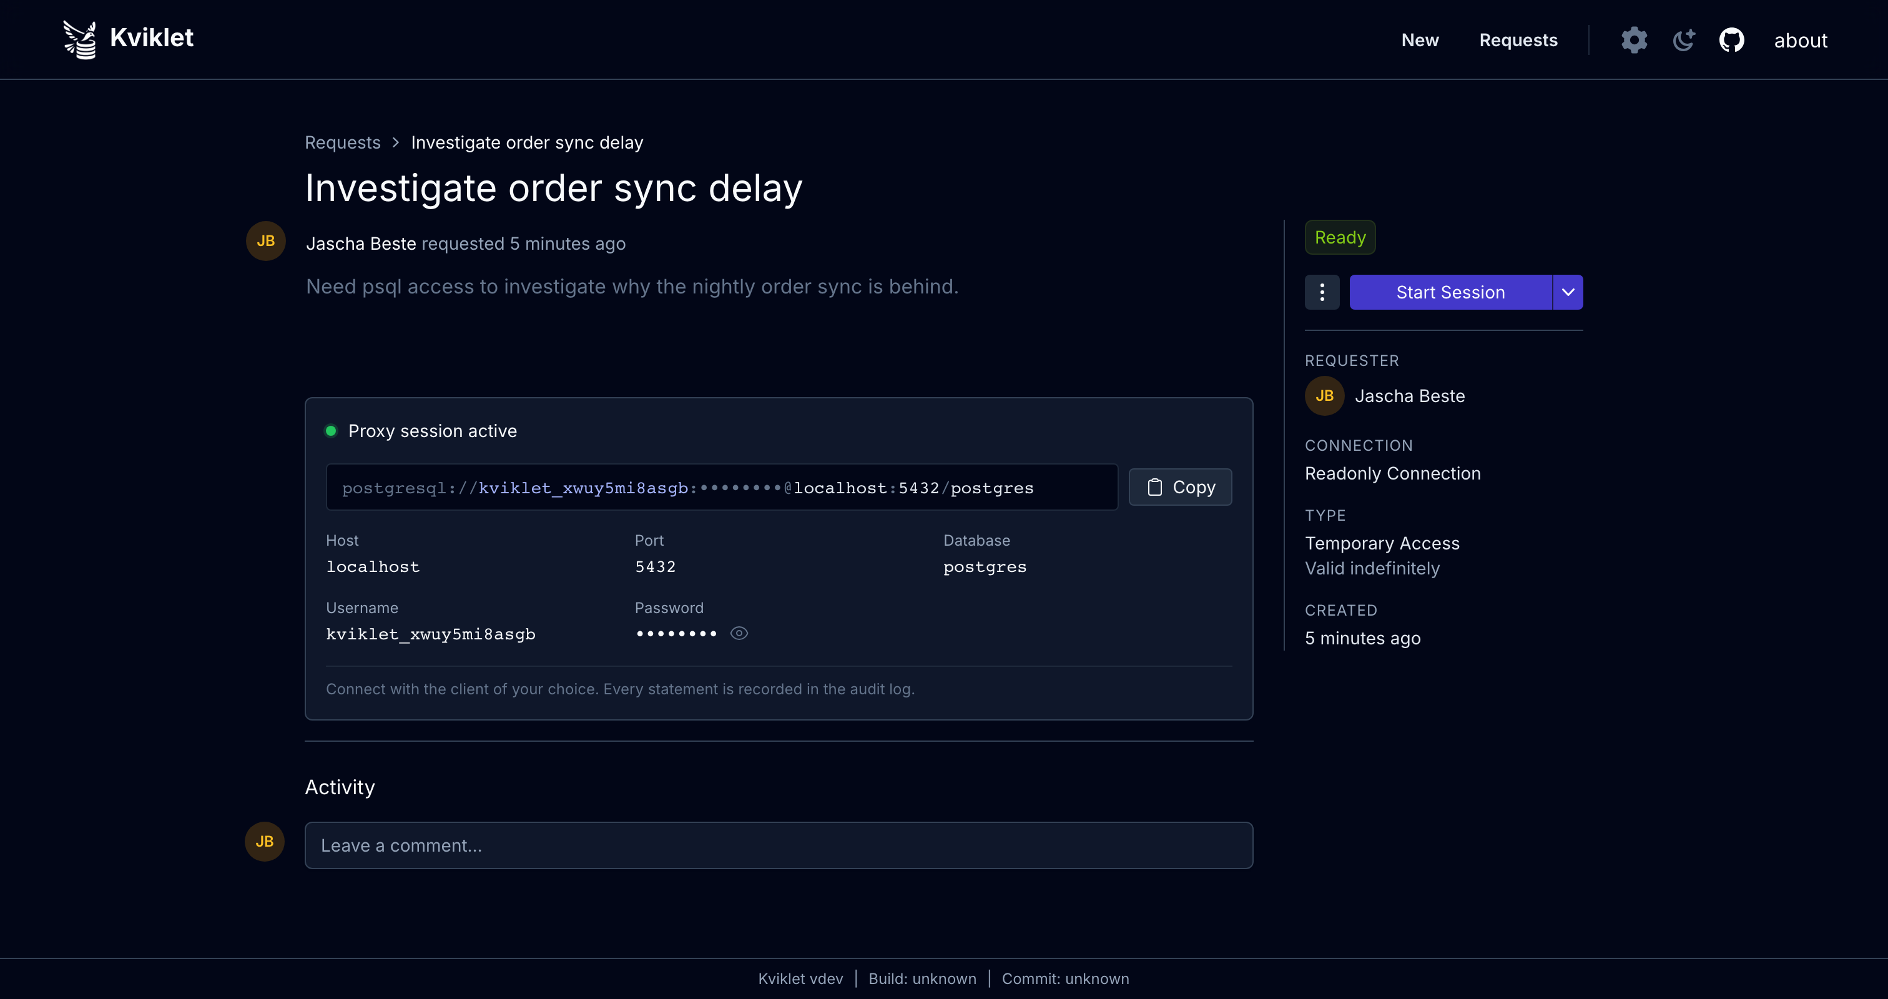Open the Requests nav item
This screenshot has height=999, width=1888.
tap(1518, 39)
